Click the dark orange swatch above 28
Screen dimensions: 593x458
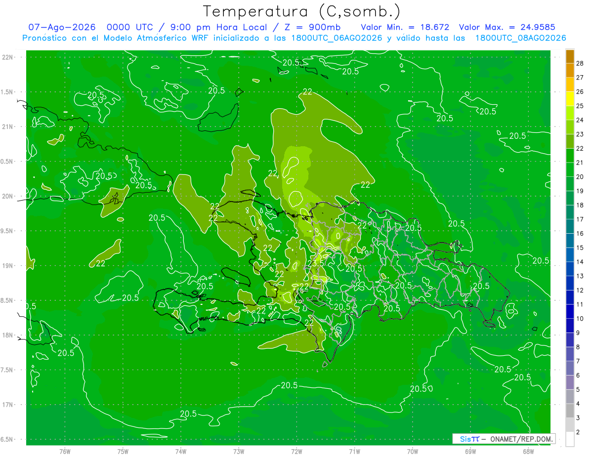pos(570,56)
